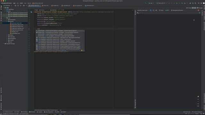Open the app run configuration dropdown

pyautogui.click(x=151, y=3)
